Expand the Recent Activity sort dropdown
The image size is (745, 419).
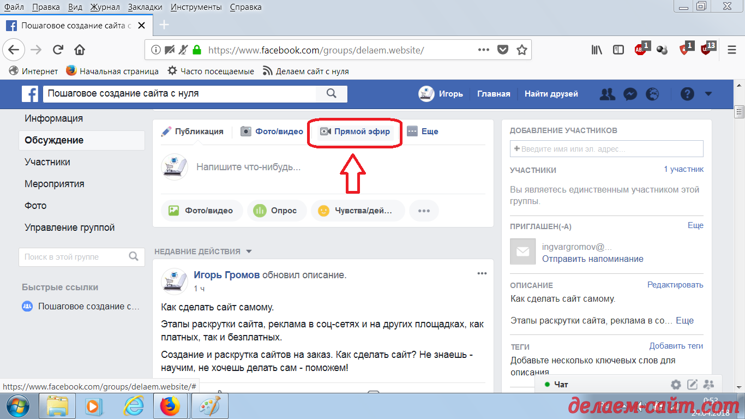(249, 252)
